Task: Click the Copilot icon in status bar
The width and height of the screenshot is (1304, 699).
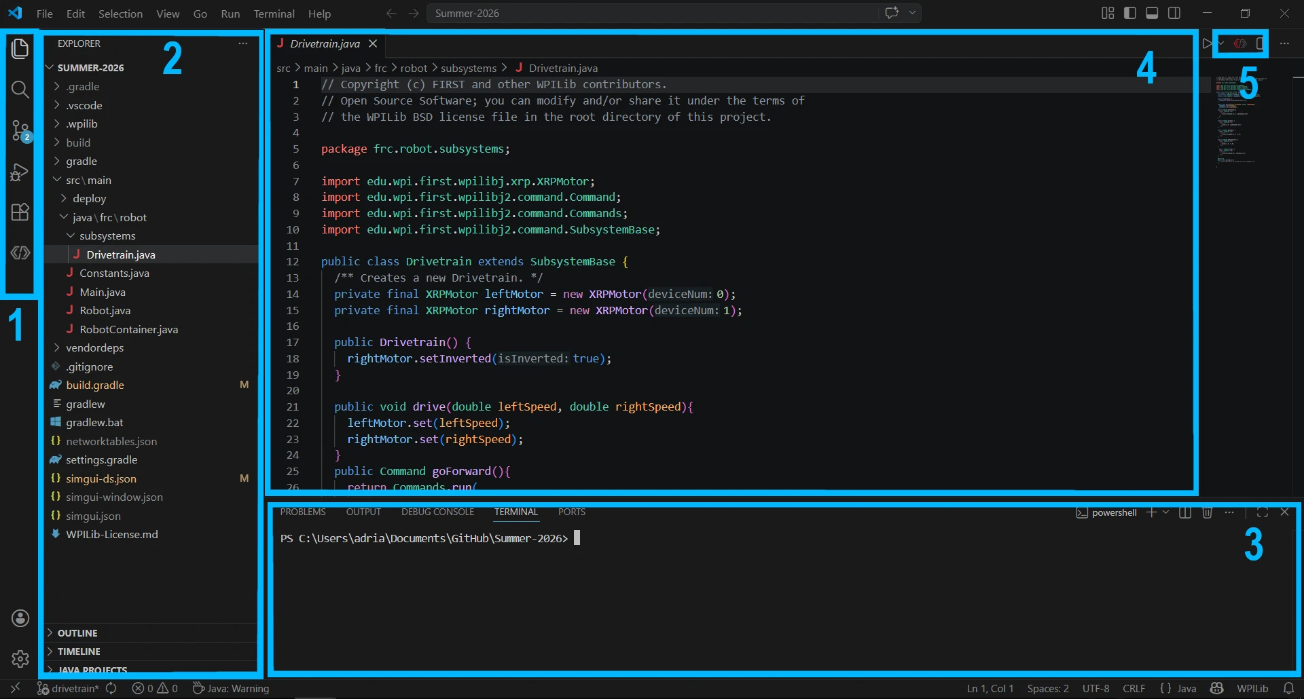Action: 1217,688
